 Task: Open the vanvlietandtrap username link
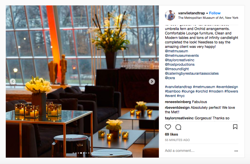tap(191, 13)
